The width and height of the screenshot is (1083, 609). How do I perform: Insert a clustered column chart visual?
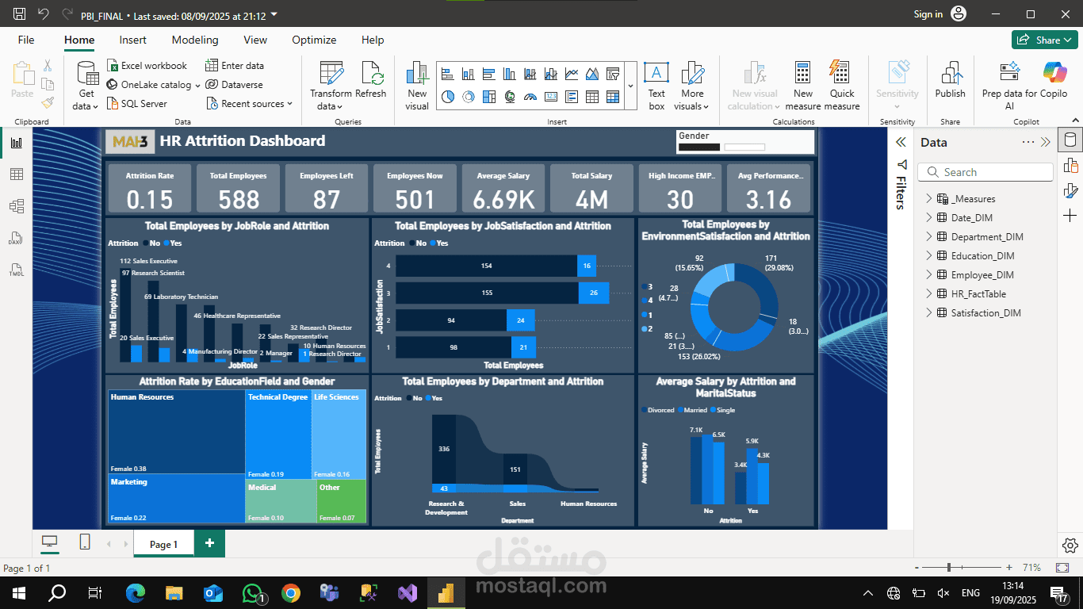coord(509,75)
